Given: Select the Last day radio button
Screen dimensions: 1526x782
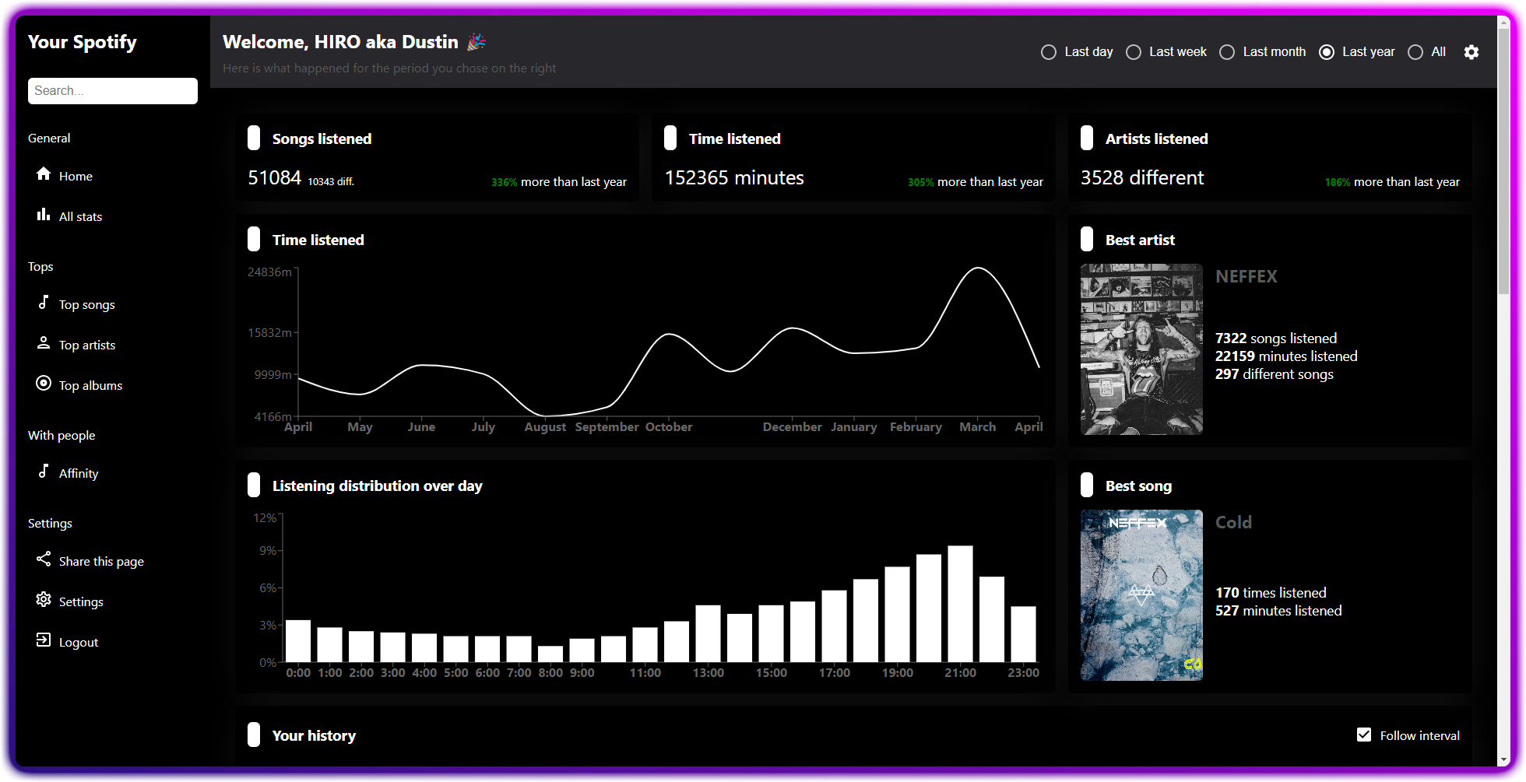Looking at the screenshot, I should coord(1049,52).
